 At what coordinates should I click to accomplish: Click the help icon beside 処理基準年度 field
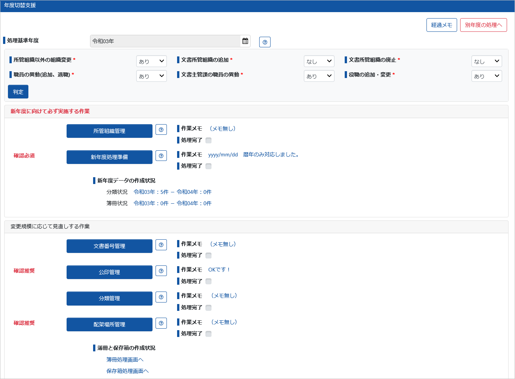tap(265, 42)
